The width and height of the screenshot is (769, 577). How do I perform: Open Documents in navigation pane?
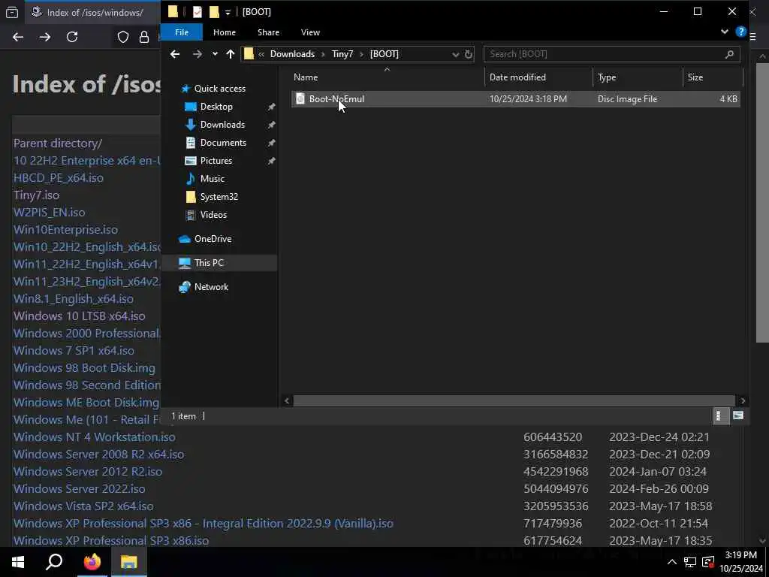tap(222, 143)
